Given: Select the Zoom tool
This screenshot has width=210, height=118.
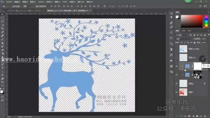Looking at the screenshot, I should [x=2, y=82].
